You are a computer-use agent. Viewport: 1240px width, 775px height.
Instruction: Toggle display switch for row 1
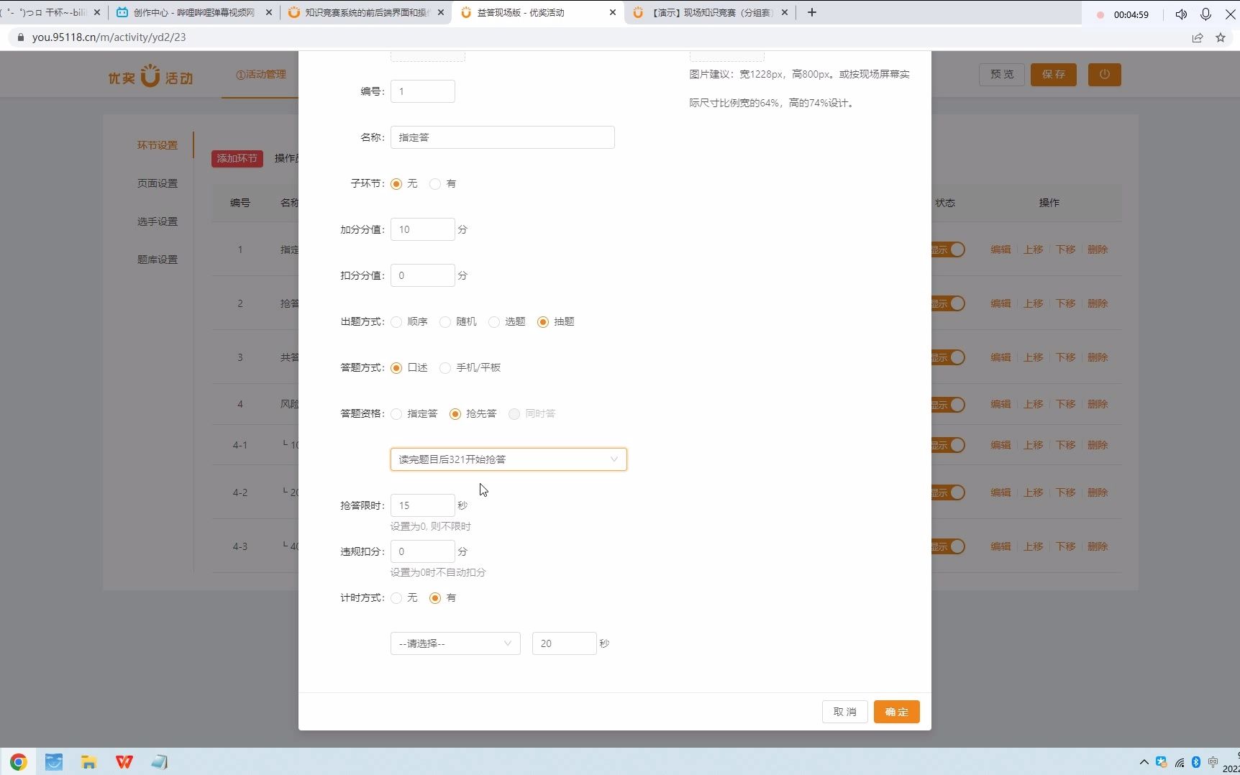[948, 249]
